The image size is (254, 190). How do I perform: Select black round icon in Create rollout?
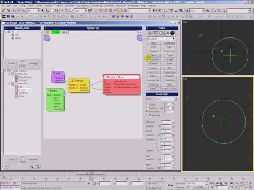(173, 33)
